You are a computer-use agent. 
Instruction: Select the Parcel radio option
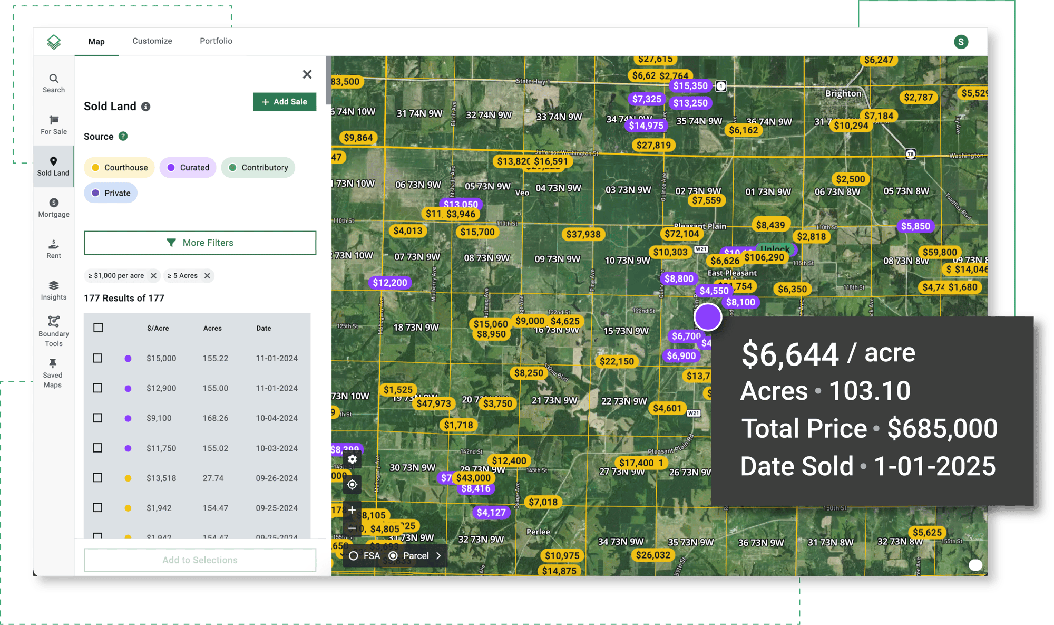coord(393,556)
